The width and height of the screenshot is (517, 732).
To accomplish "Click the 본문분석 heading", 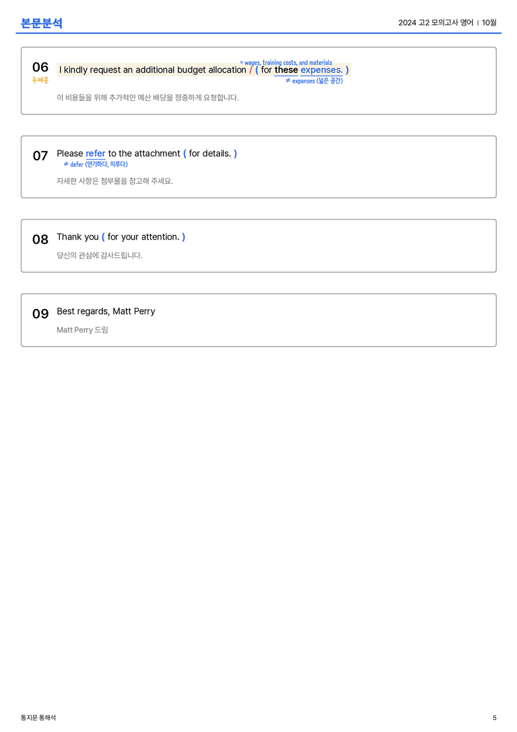I will coord(42,23).
